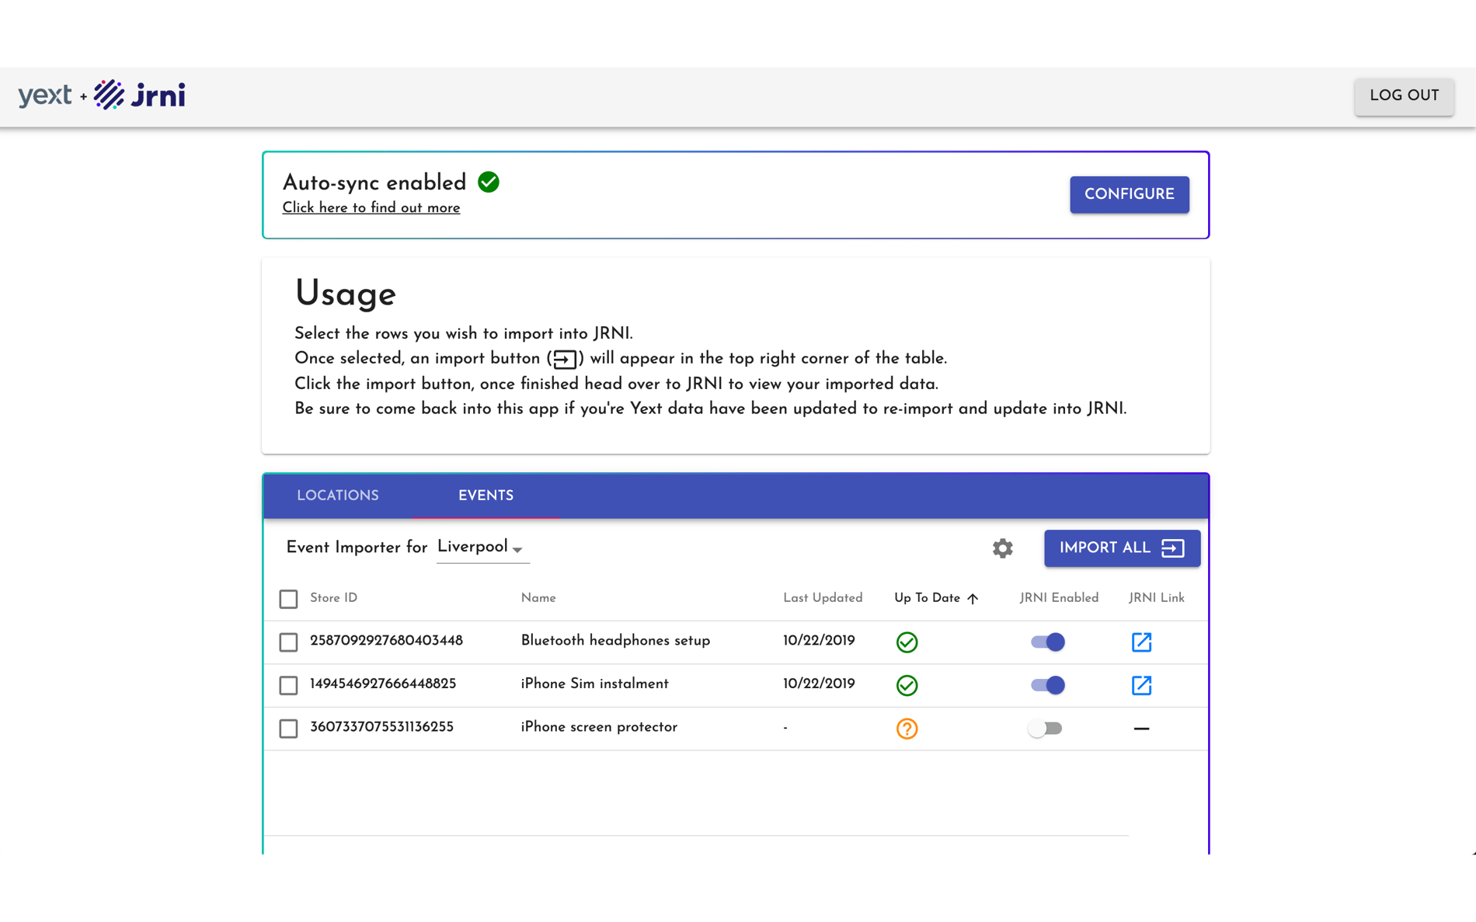Click green up-to-date check for Bluetooth headphones setup

point(907,642)
